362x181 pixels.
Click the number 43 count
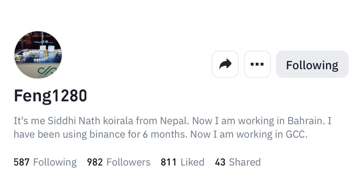(220, 162)
